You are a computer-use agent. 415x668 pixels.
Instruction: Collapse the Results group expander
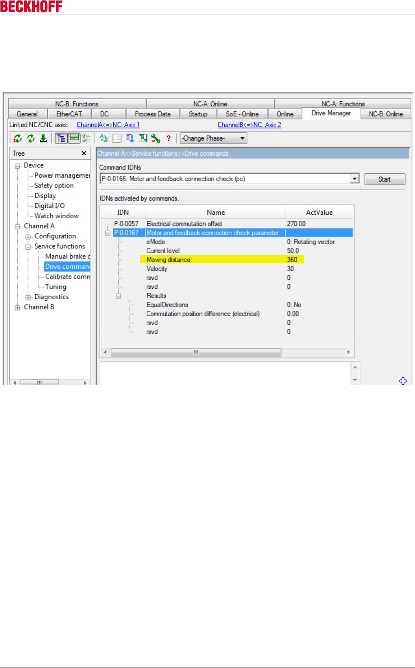[118, 296]
